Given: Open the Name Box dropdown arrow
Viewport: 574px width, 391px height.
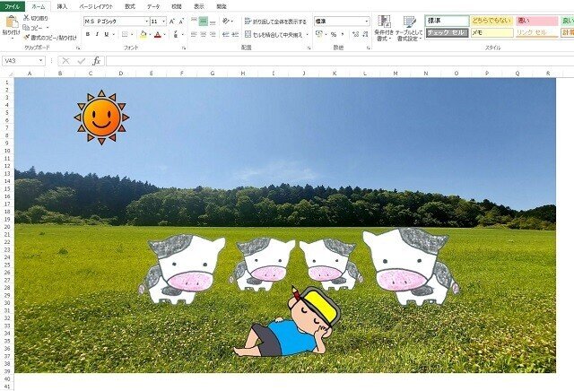Looking at the screenshot, I should coord(40,61).
